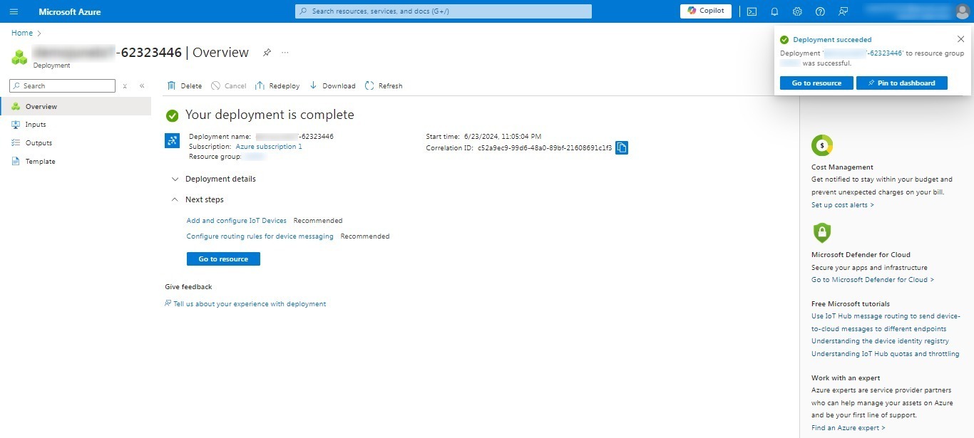This screenshot has height=438, width=974.
Task: Click Go to resource in notification
Action: click(816, 83)
